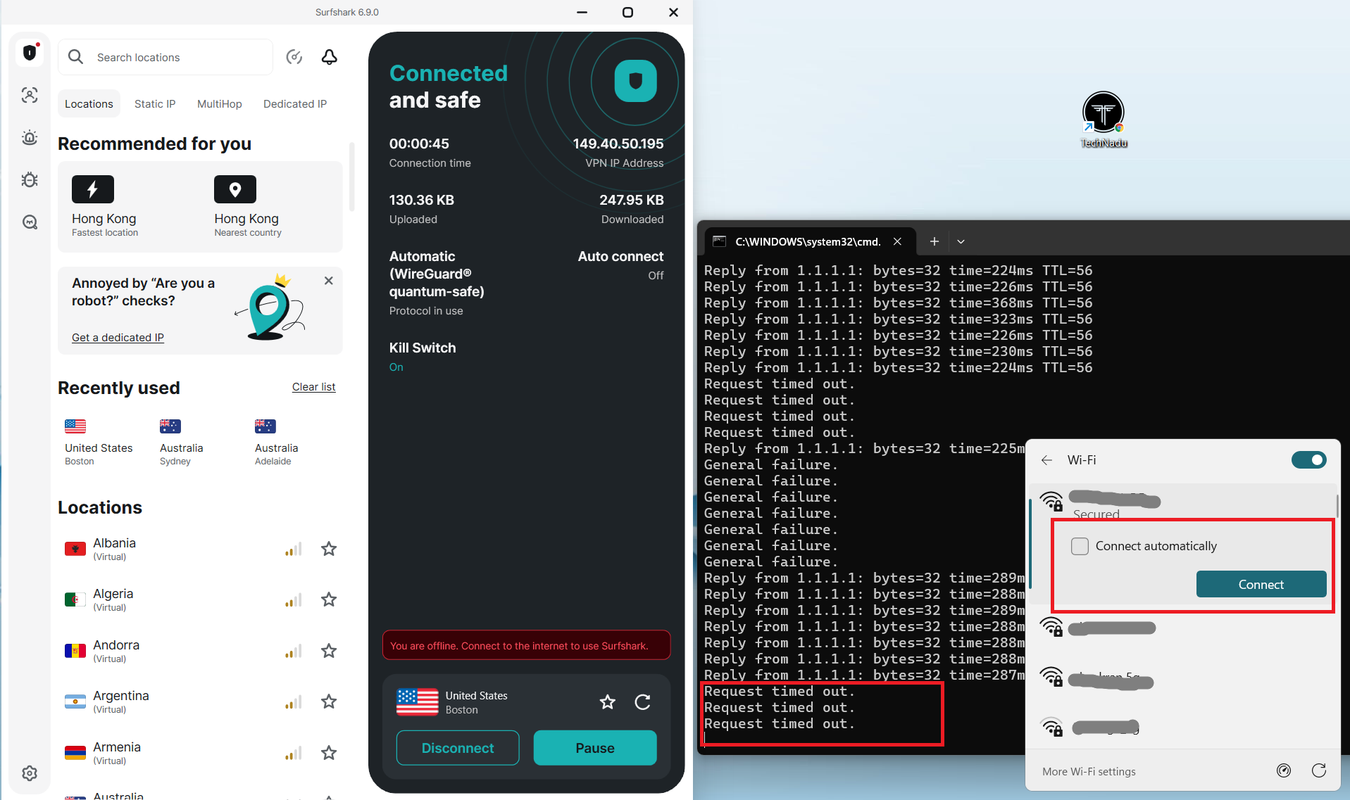Click the Wi-Fi Connect button
The image size is (1350, 800).
point(1261,585)
